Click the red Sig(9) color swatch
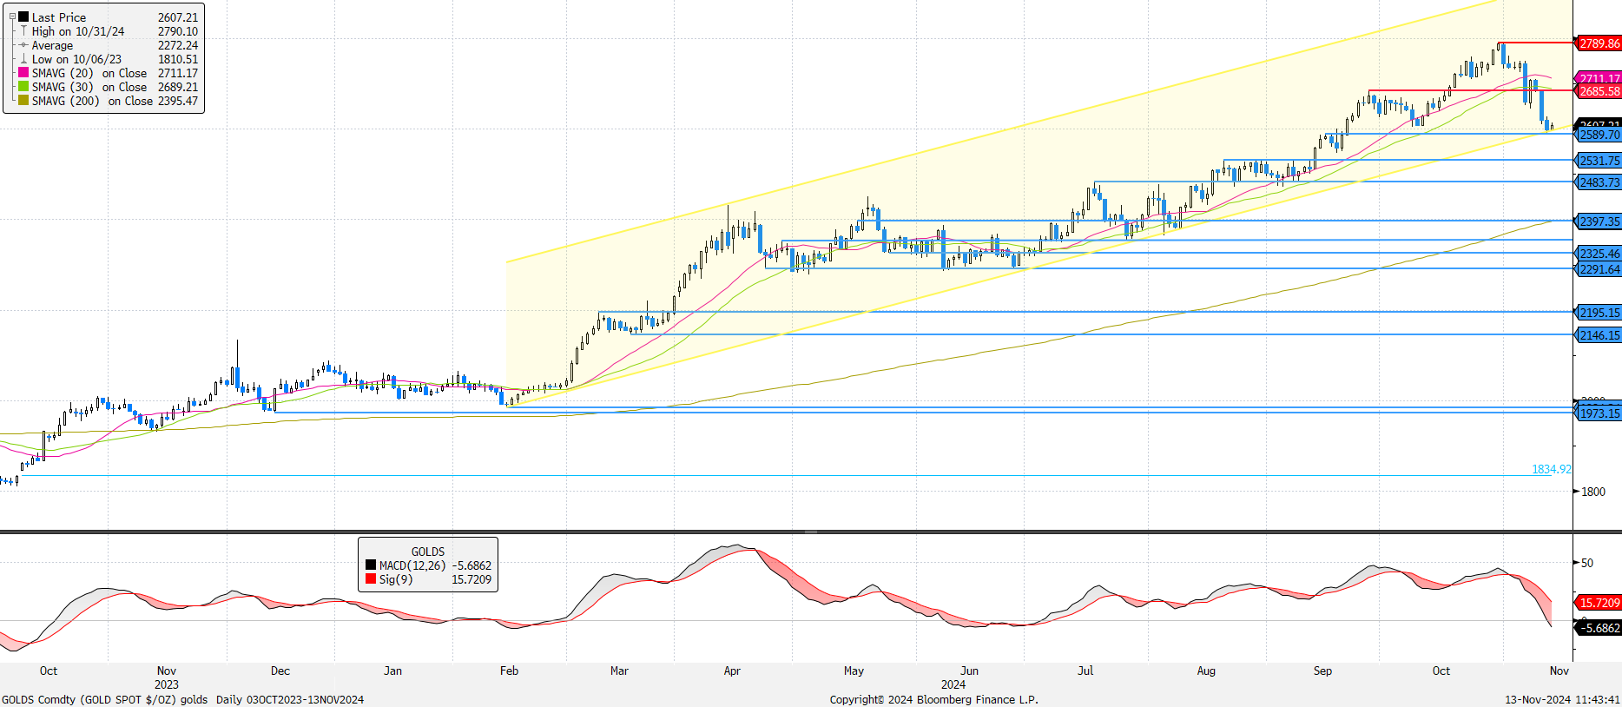The width and height of the screenshot is (1622, 707). click(x=371, y=579)
